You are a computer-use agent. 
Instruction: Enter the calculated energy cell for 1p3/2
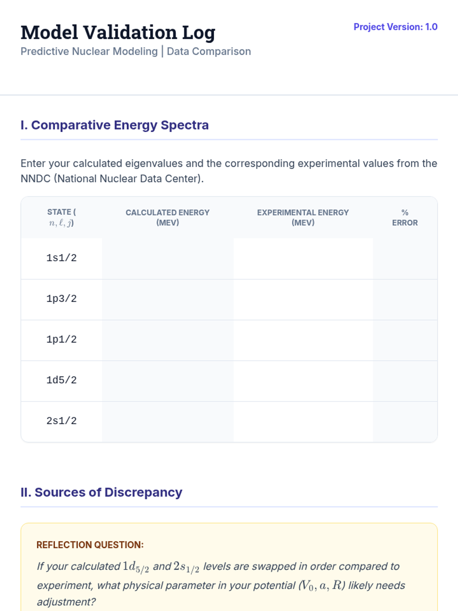pos(168,299)
